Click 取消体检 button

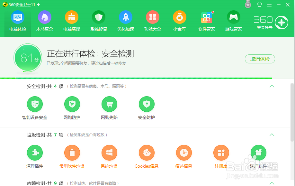(x=260, y=59)
